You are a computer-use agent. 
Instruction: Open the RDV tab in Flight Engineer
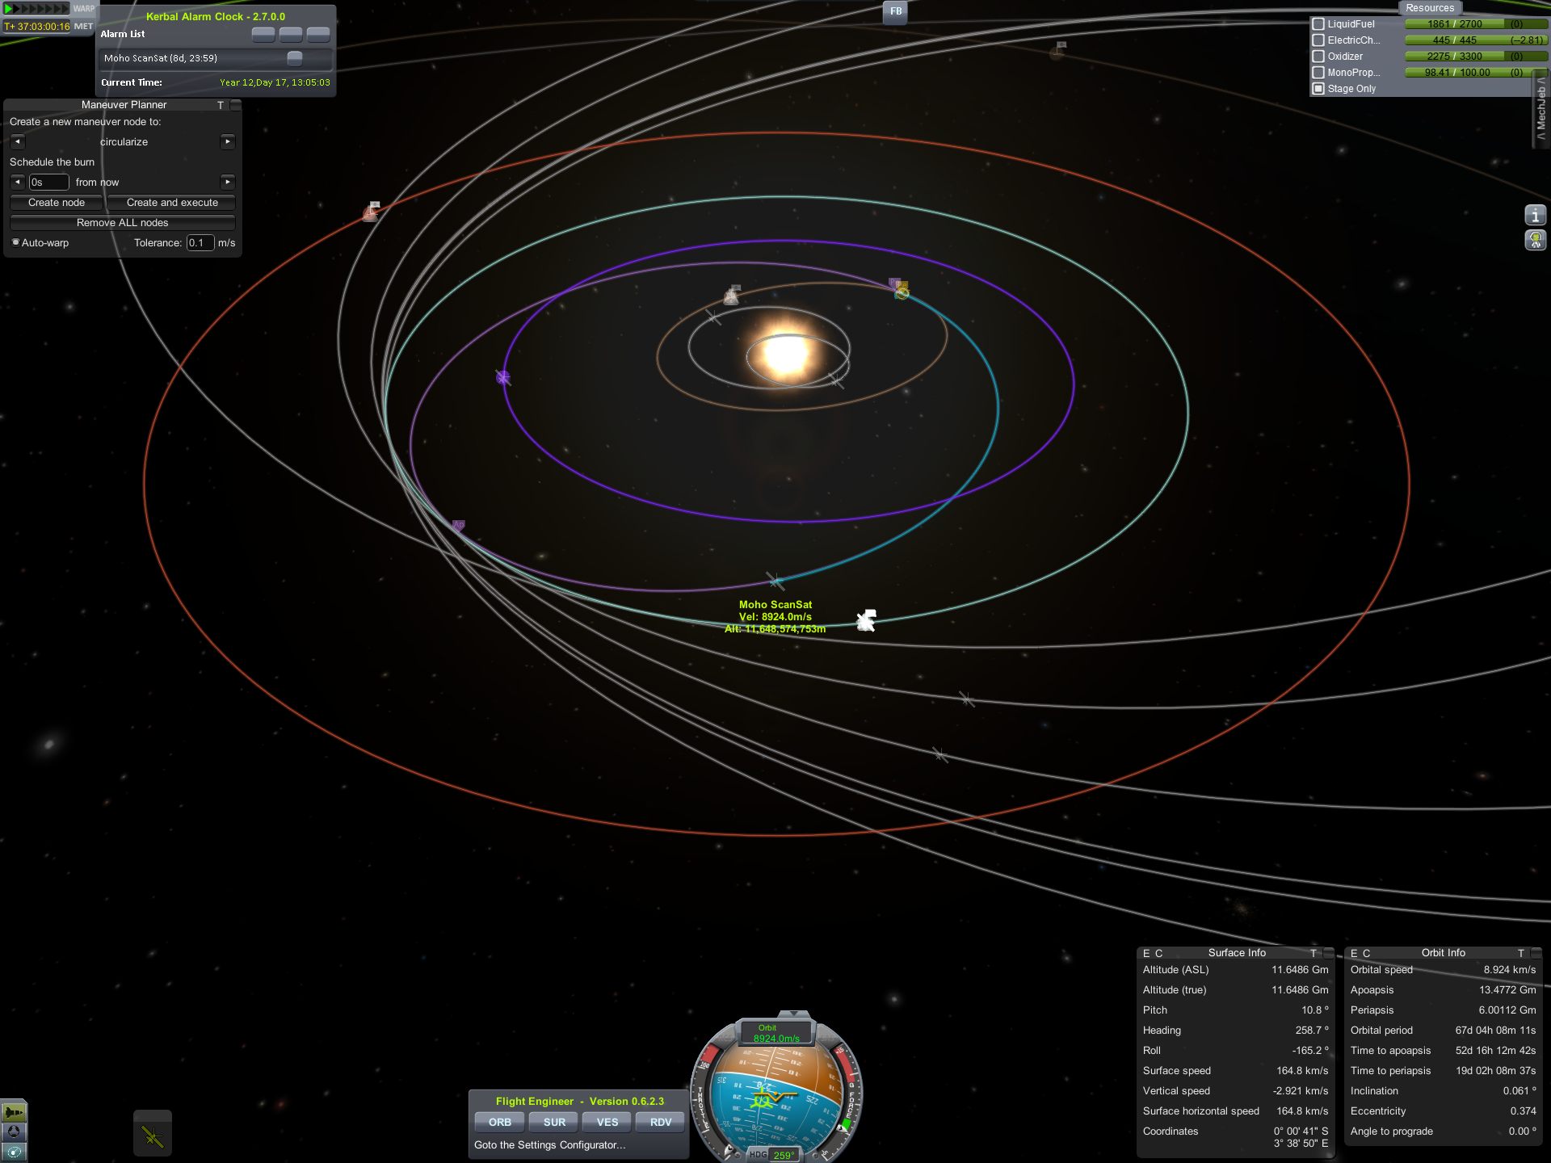click(661, 1122)
